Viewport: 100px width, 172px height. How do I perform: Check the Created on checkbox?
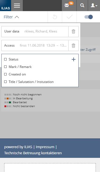[x=5, y=74]
